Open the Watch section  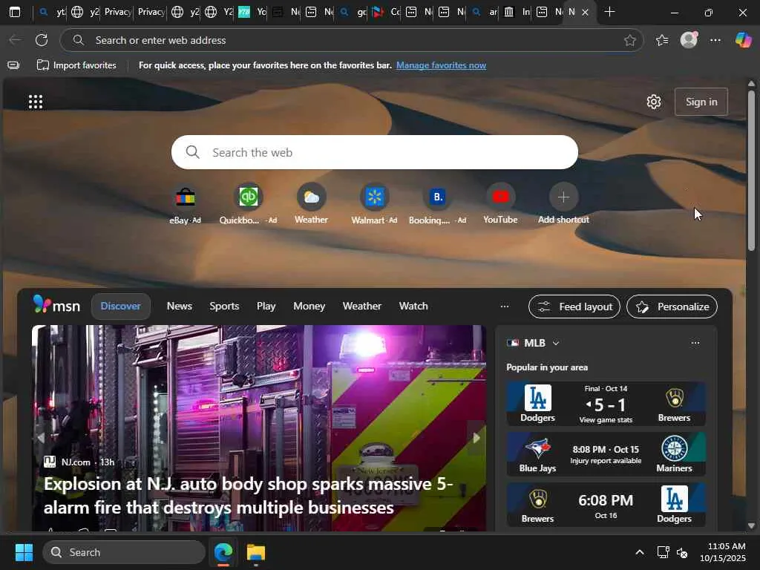[x=413, y=307]
